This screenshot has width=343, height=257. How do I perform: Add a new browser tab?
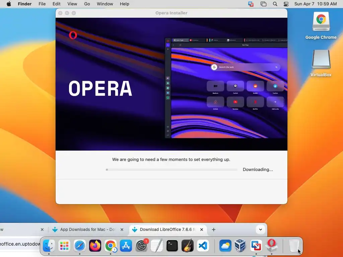click(214, 230)
